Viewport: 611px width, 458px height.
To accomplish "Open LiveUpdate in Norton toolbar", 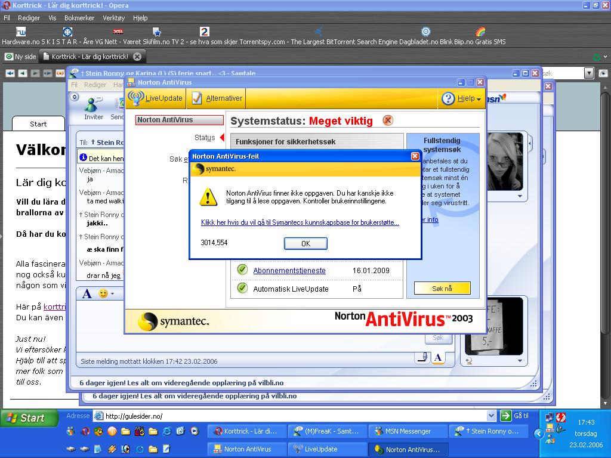I will pos(156,98).
